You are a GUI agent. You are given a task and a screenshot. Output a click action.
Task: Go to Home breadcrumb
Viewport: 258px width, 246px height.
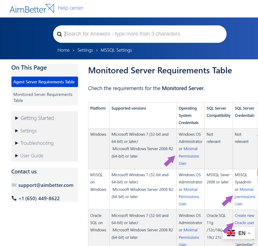coord(63,50)
